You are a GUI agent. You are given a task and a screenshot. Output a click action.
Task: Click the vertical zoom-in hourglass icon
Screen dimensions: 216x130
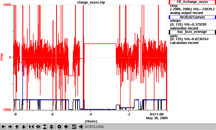click(45, 126)
